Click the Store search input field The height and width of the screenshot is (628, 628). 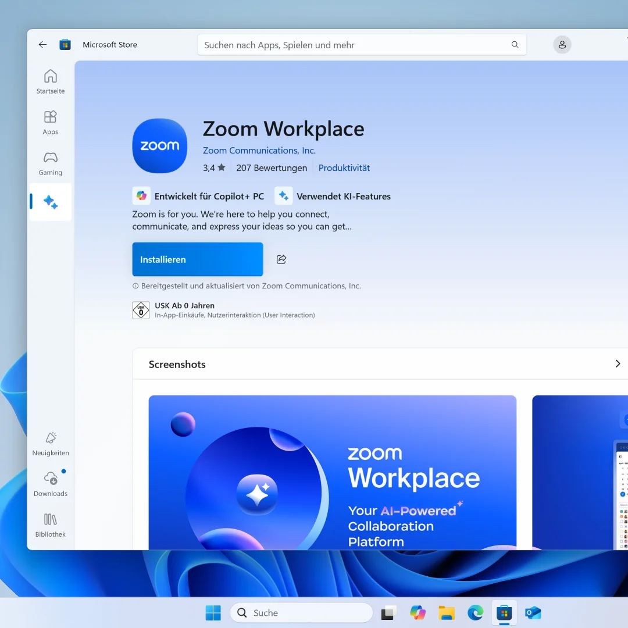point(355,45)
